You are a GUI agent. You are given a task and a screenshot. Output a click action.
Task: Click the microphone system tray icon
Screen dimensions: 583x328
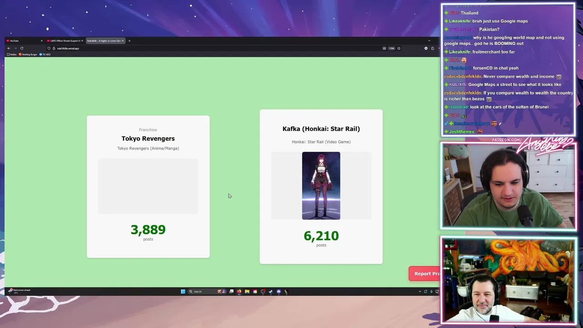(x=431, y=292)
